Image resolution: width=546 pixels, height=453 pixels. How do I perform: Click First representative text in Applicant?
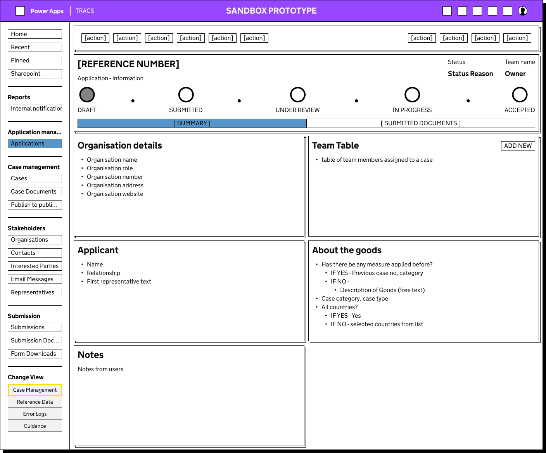point(119,282)
